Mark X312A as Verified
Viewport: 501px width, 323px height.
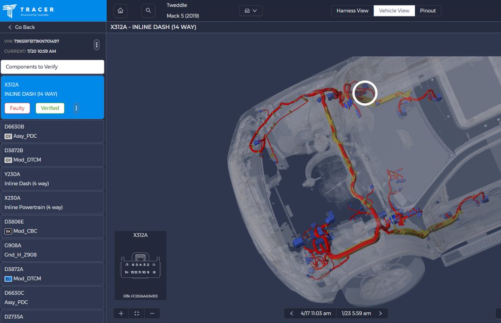click(x=50, y=108)
